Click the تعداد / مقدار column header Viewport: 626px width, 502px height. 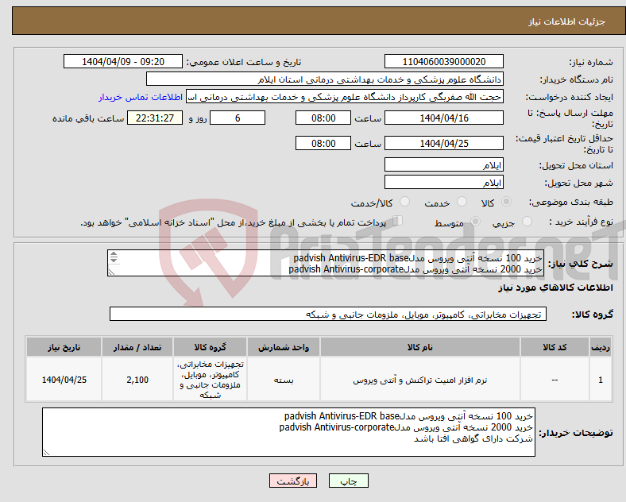pos(137,347)
